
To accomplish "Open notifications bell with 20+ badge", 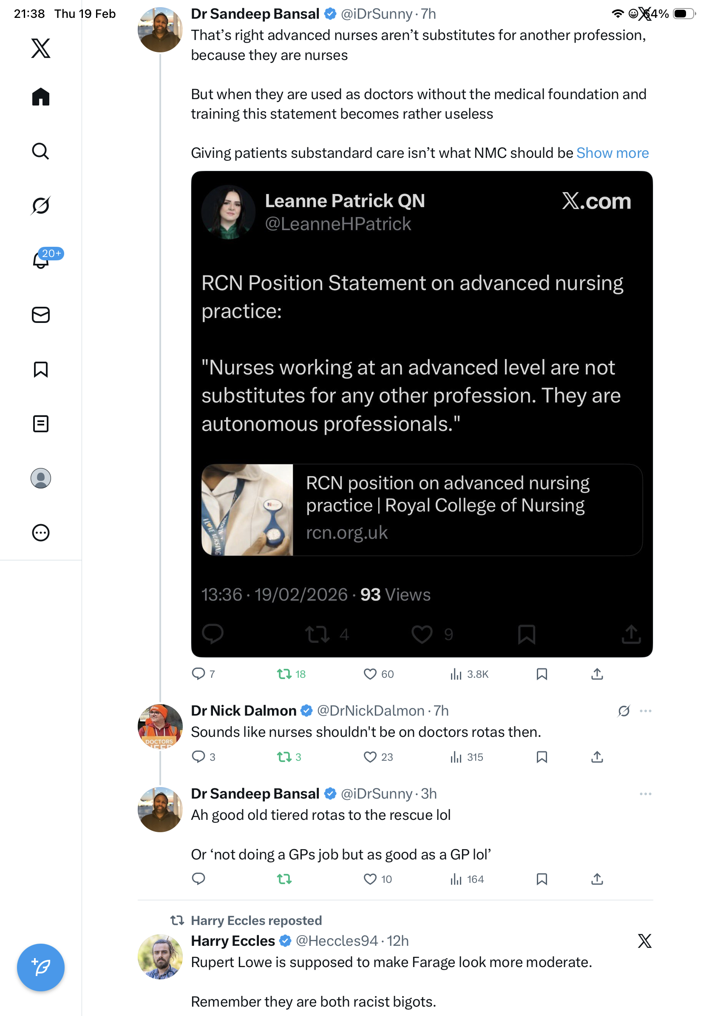I will [x=41, y=260].
